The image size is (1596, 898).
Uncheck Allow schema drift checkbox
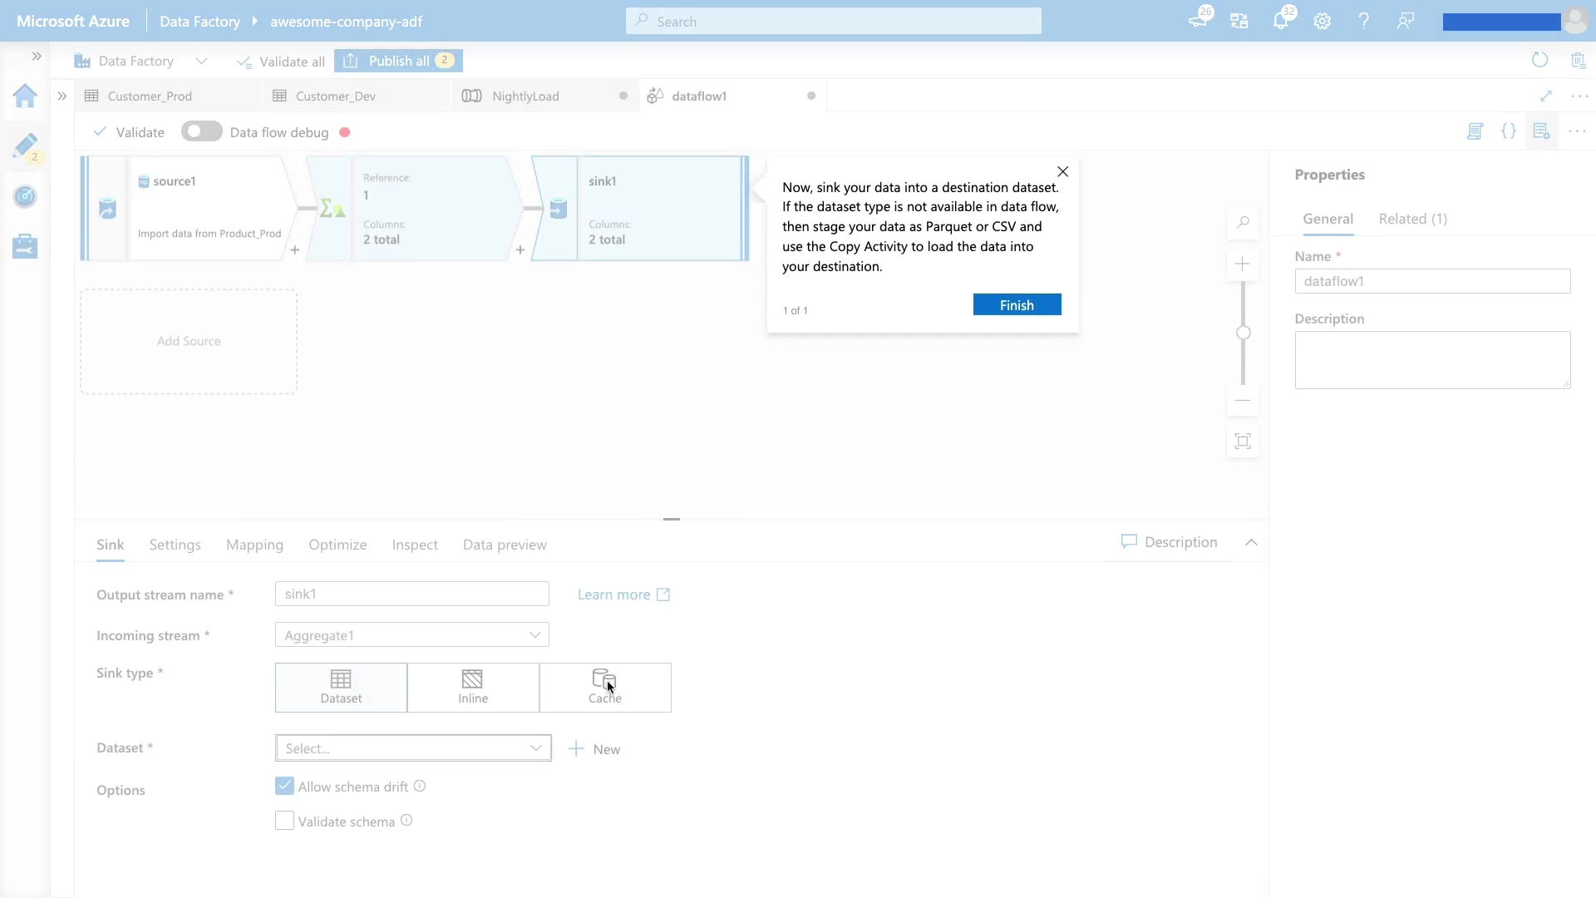point(284,787)
